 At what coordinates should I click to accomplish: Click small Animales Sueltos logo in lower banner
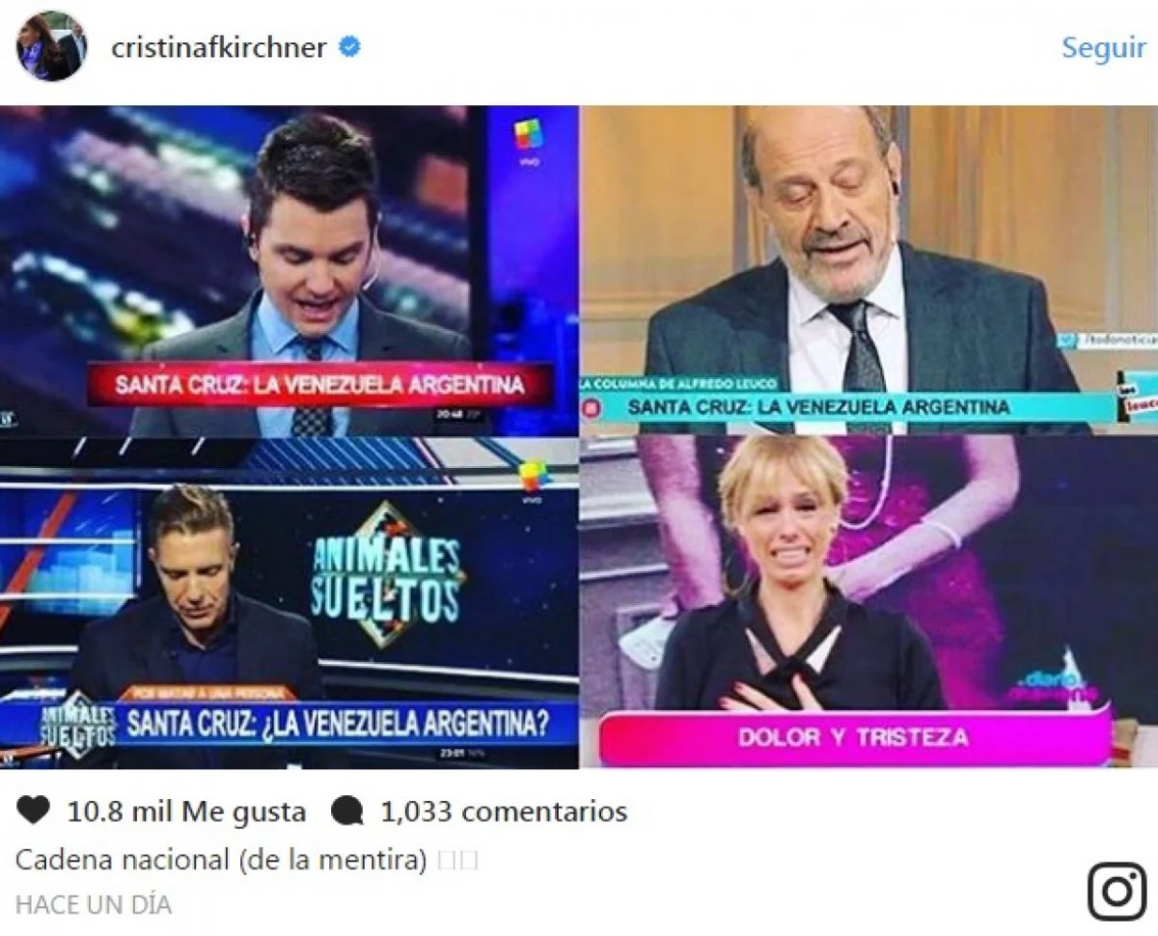coord(78,722)
